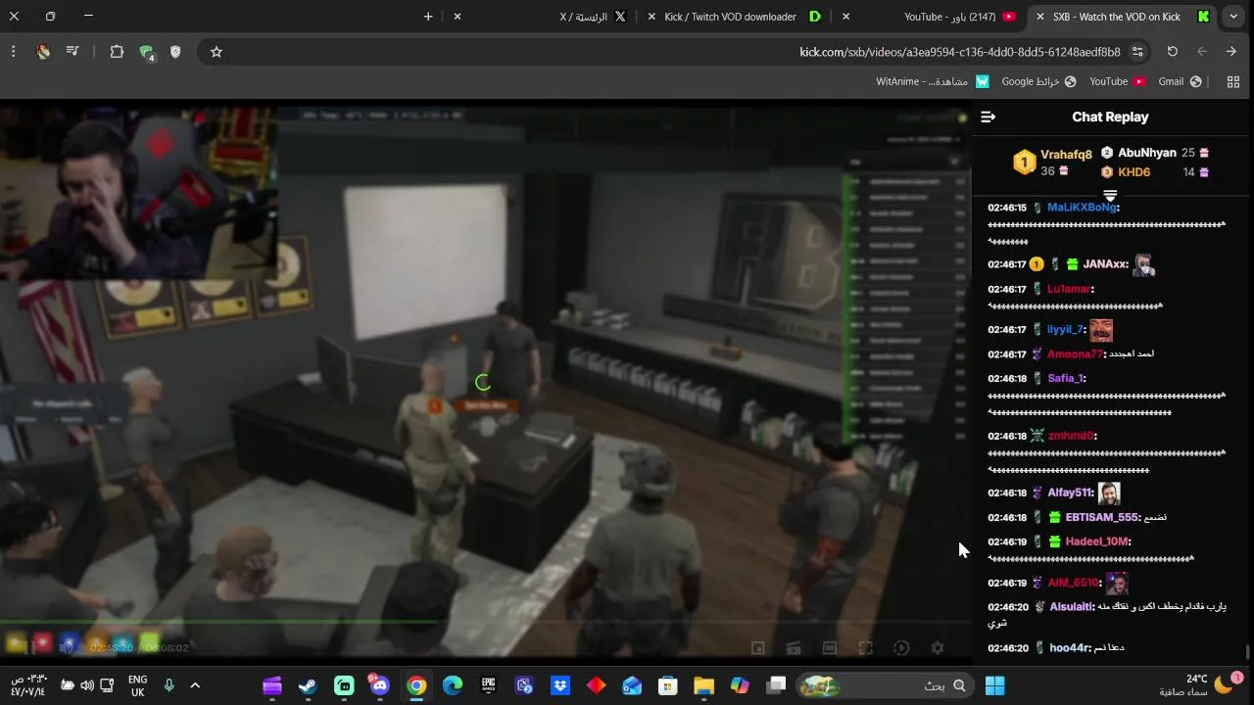This screenshot has height=705, width=1254.
Task: Open the bookmarks apps grid
Action: tap(1233, 82)
